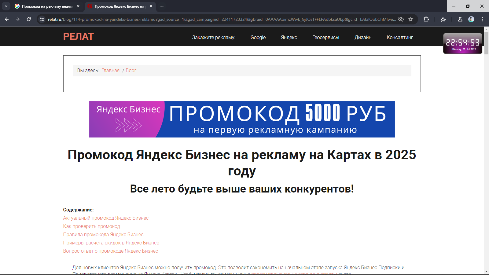Jump to Актуальный промокод Яндекс Бизнес section
The width and height of the screenshot is (489, 275).
pos(106,218)
